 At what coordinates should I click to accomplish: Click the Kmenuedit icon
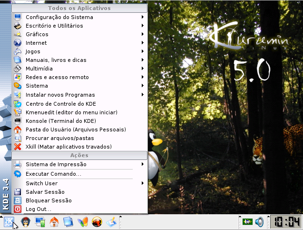click(x=18, y=112)
